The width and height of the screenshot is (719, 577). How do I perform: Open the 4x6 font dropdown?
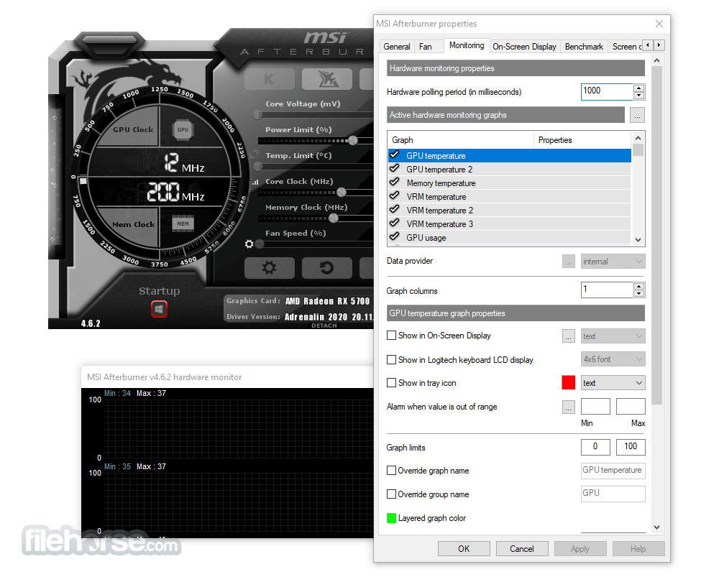613,359
